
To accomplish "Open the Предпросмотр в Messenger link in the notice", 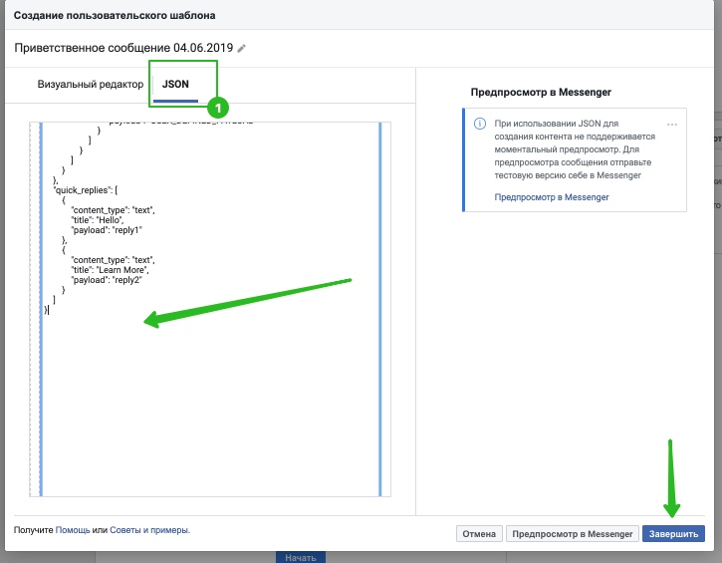I will [x=552, y=197].
